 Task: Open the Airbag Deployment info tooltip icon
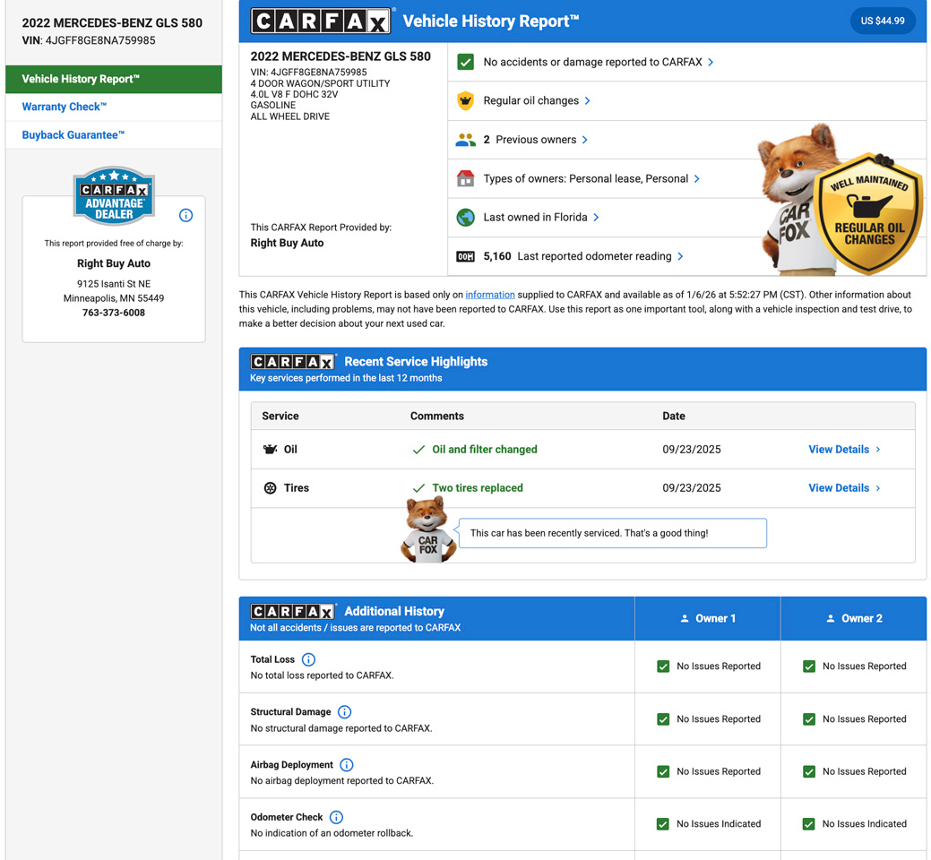tap(347, 765)
